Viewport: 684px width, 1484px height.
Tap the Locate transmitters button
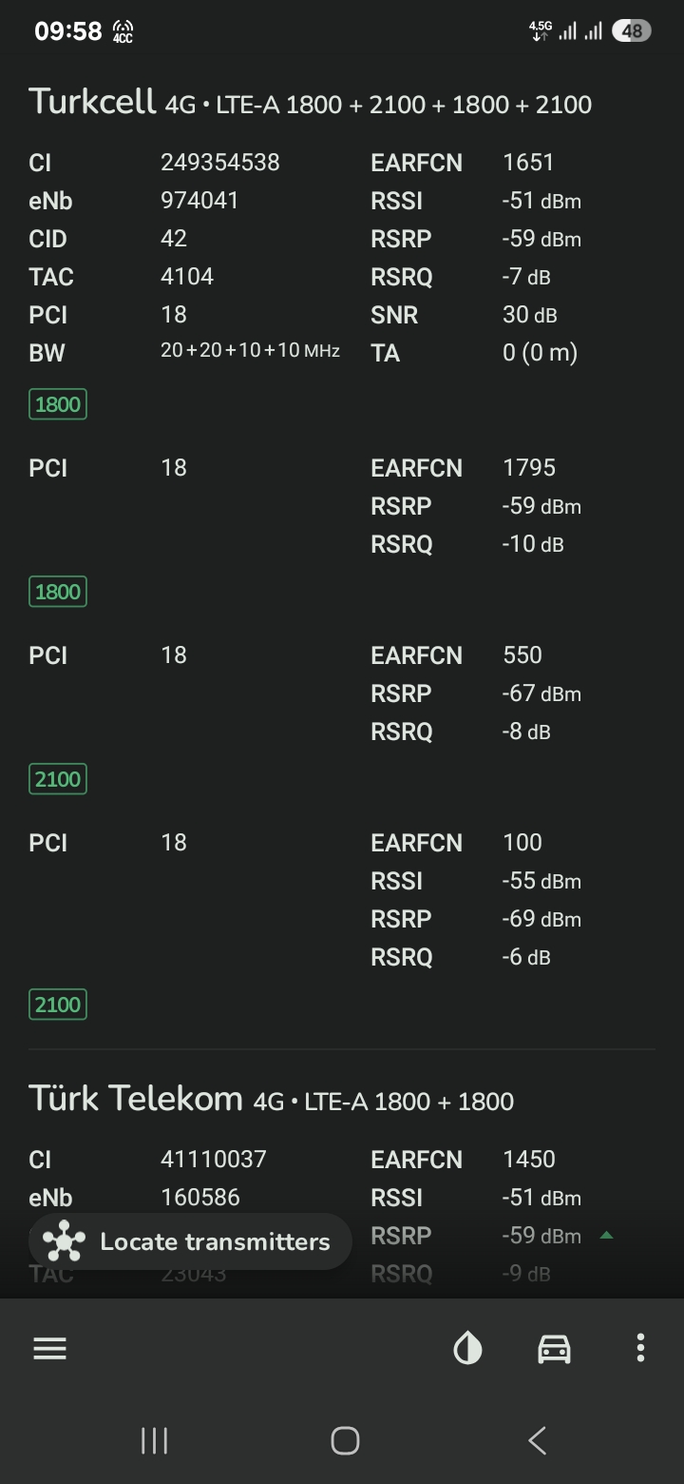click(x=190, y=1241)
